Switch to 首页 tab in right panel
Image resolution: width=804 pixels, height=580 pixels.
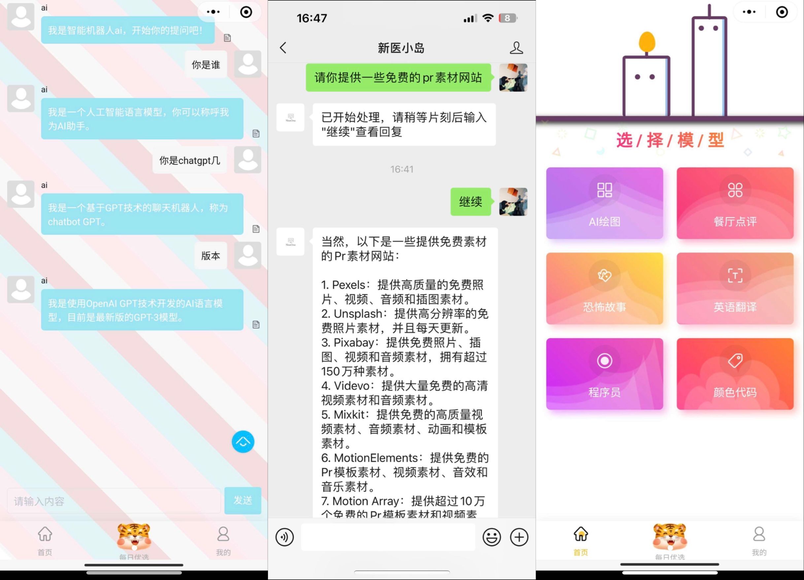(581, 541)
